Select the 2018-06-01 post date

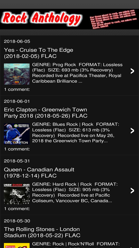coord(17,101)
